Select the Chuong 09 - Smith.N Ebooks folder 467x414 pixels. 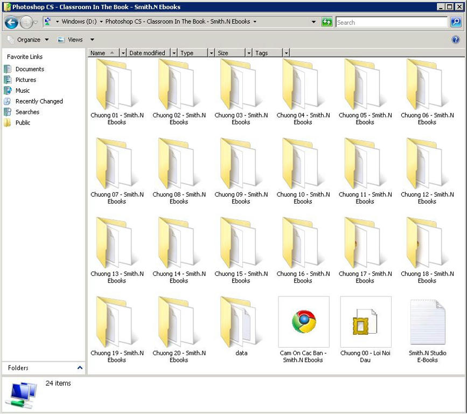241,171
